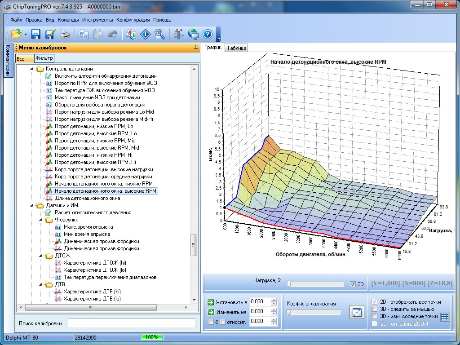Image resolution: width=460 pixels, height=345 pixels.
Task: Open settings with hammer and wrench icon
Action: coord(178,34)
